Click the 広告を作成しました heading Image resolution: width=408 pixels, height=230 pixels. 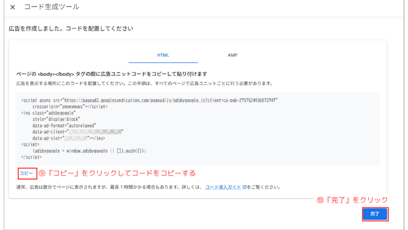71,28
